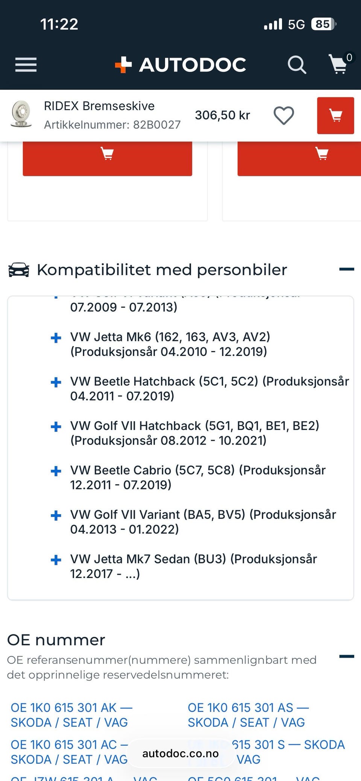Expand VW Jetta Mk7 Sedan entry
Viewport: 361px width, 781px height.
56,560
